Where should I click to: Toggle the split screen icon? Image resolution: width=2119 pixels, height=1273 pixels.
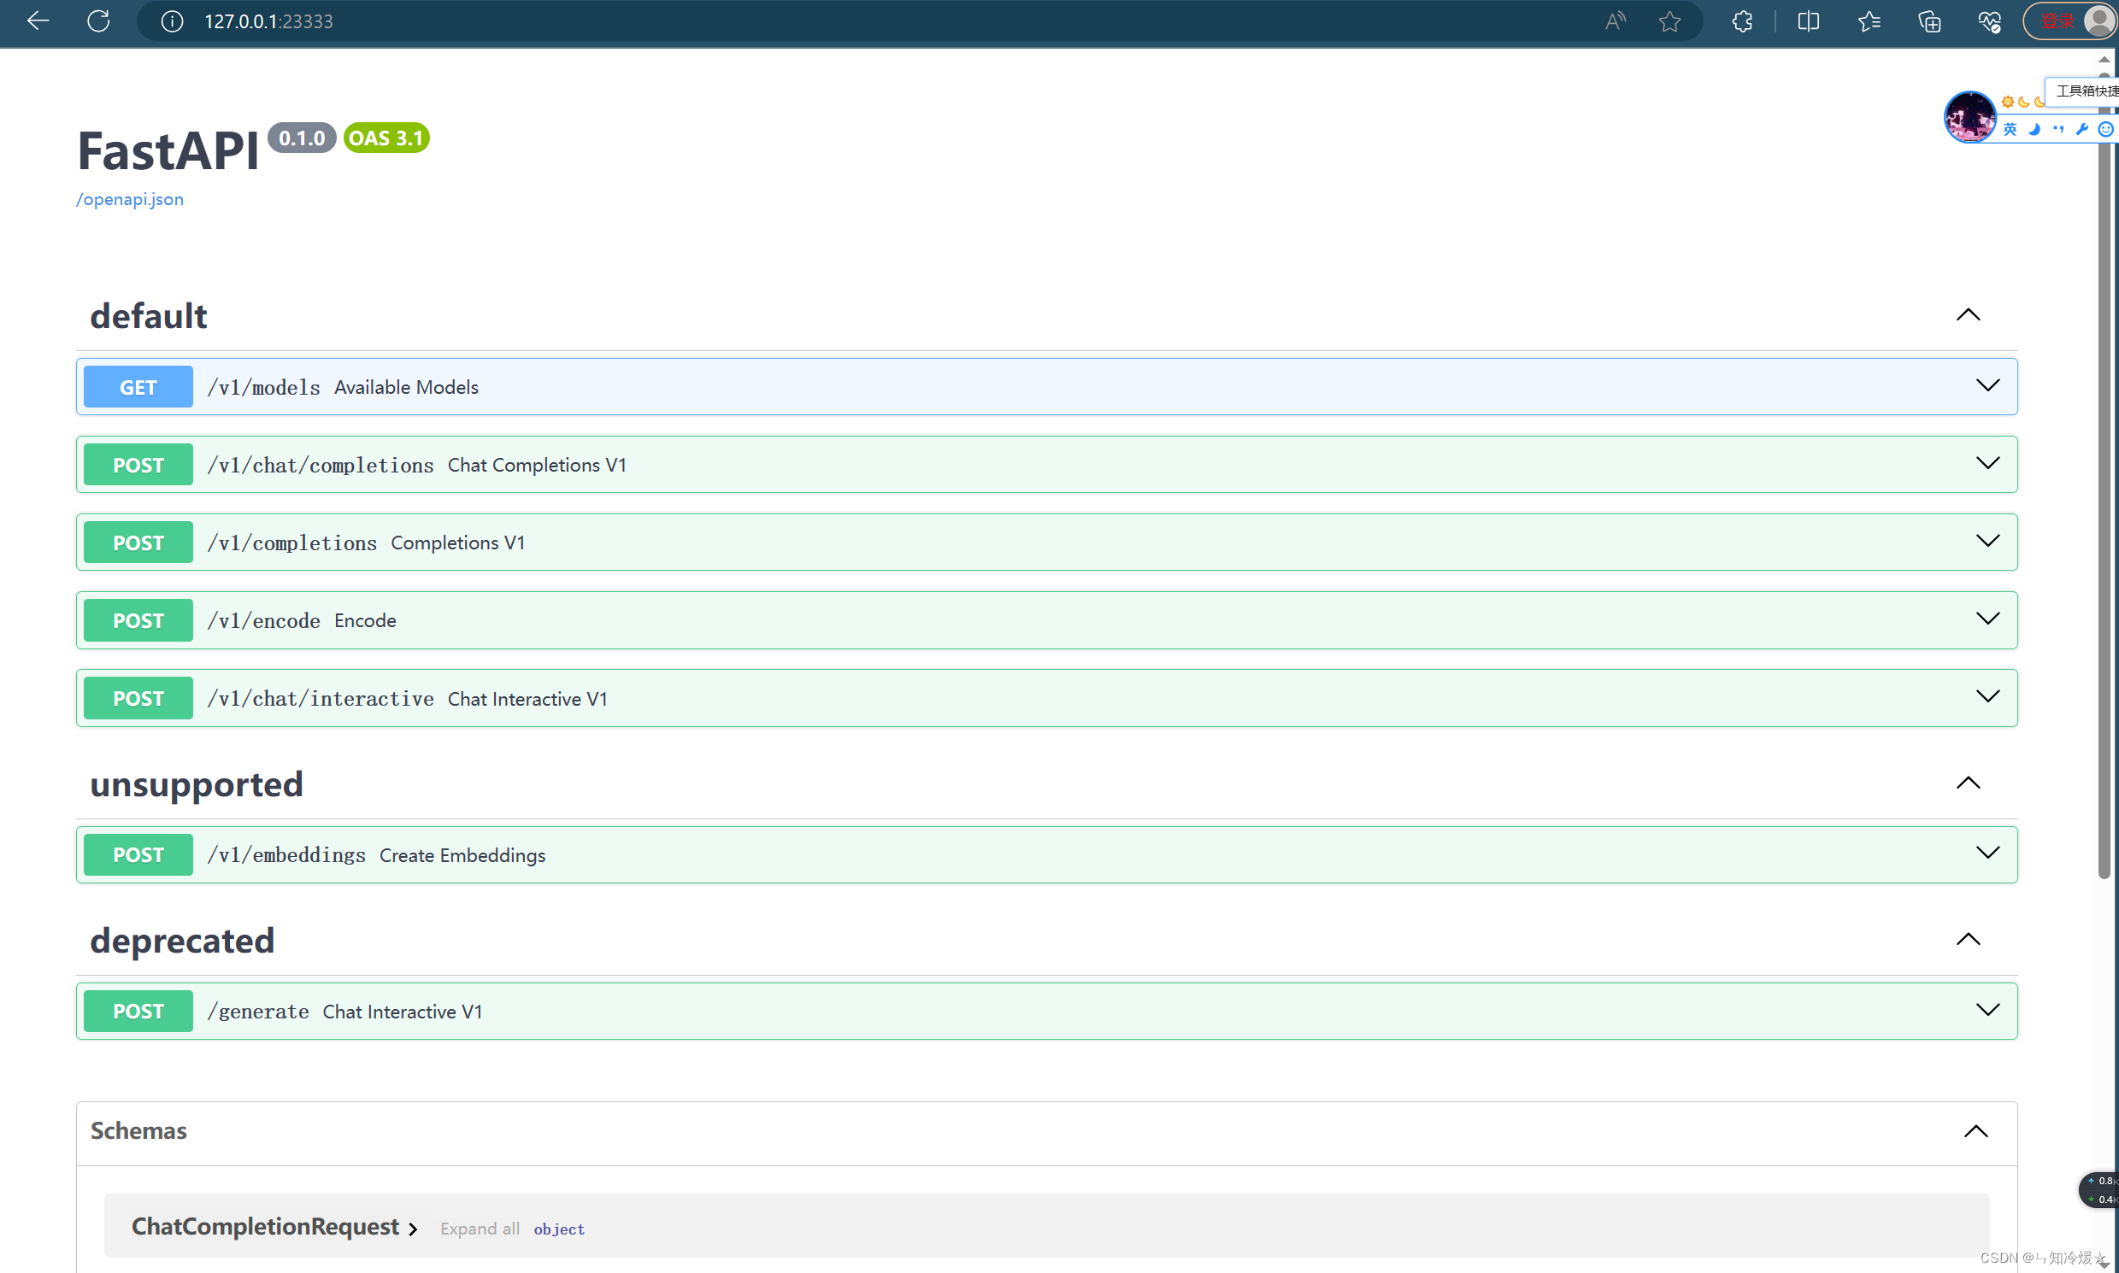click(x=1809, y=21)
